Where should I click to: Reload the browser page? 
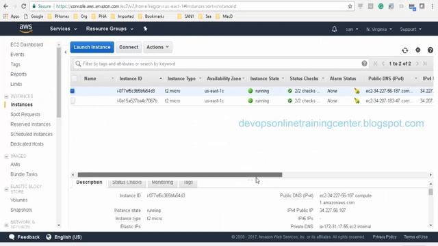(23, 6)
